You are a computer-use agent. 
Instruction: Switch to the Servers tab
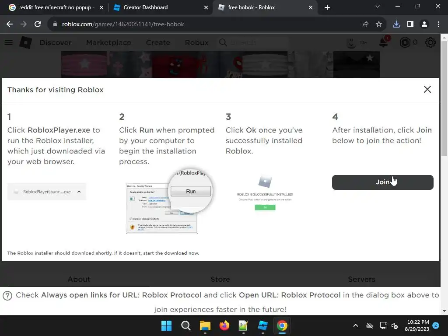coord(361,279)
